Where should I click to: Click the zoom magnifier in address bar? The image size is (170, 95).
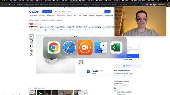[131, 4]
